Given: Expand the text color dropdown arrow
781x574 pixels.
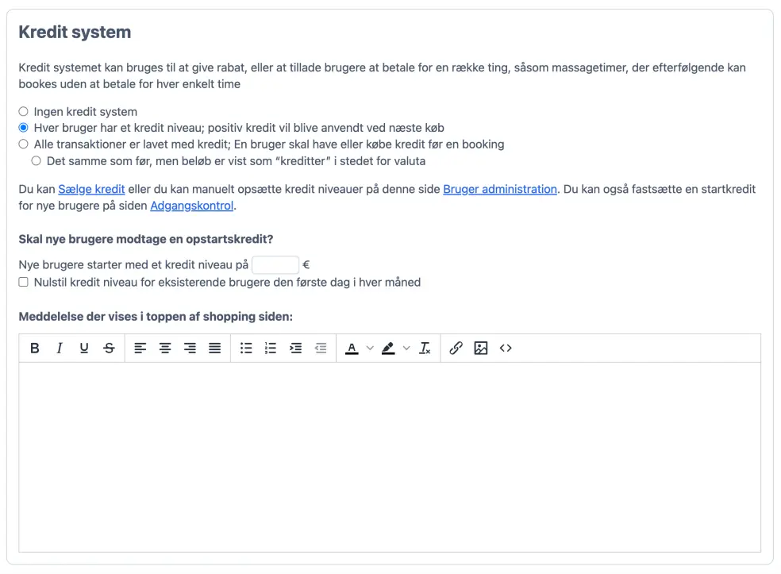Looking at the screenshot, I should pos(370,348).
